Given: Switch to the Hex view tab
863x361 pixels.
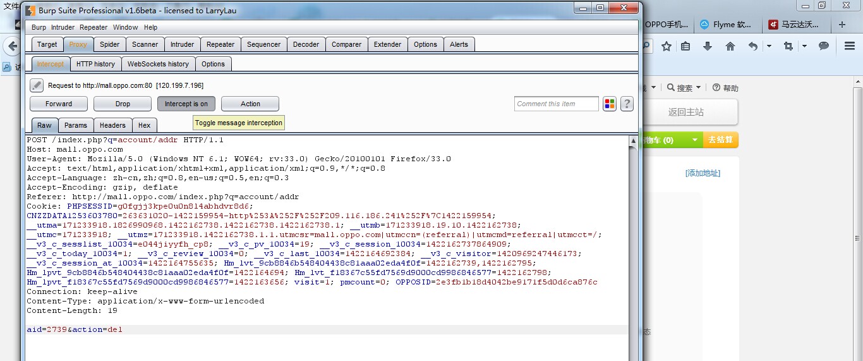Looking at the screenshot, I should pyautogui.click(x=145, y=125).
